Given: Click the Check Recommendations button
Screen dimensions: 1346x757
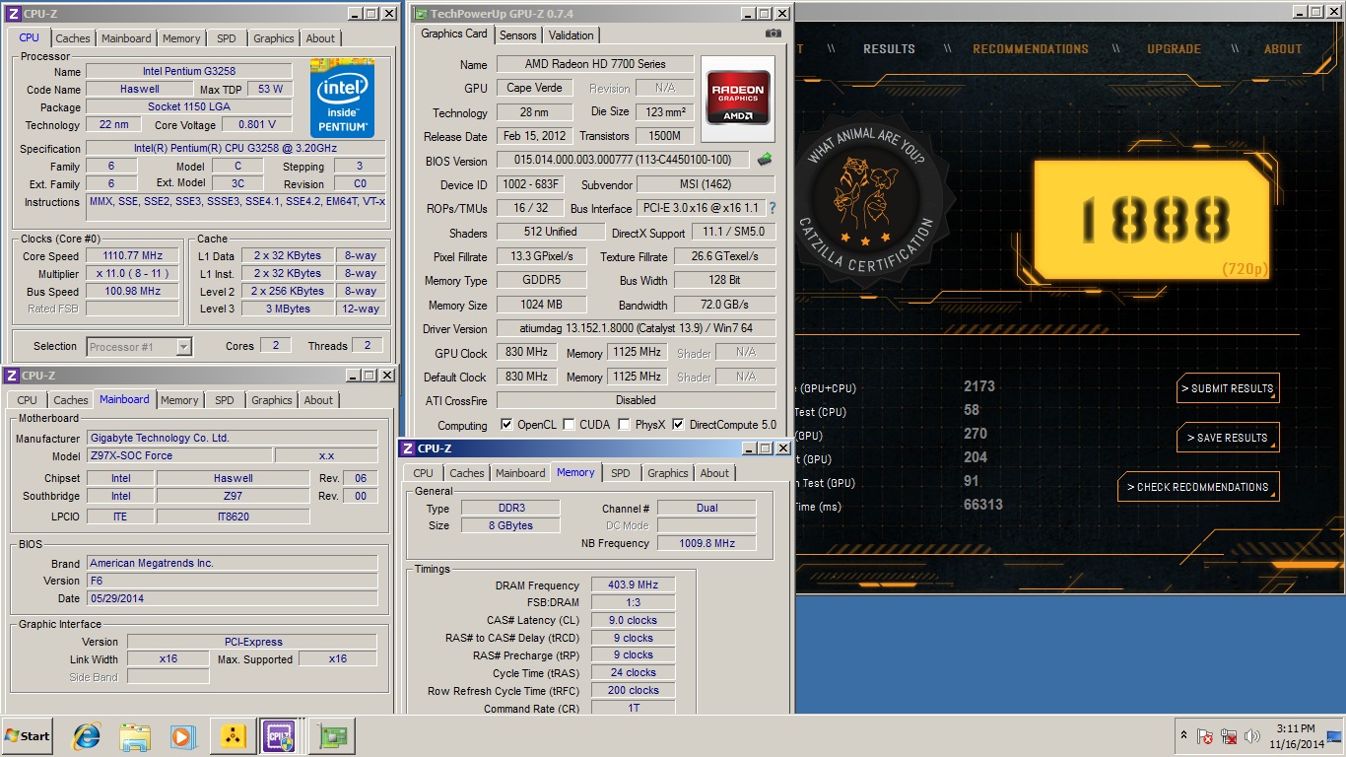Looking at the screenshot, I should [x=1198, y=487].
